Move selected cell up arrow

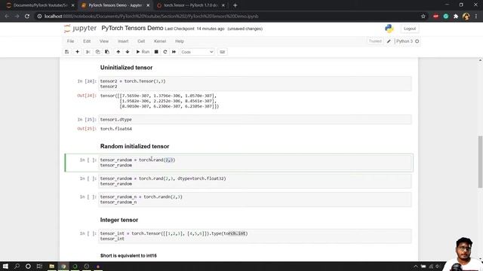(x=118, y=52)
